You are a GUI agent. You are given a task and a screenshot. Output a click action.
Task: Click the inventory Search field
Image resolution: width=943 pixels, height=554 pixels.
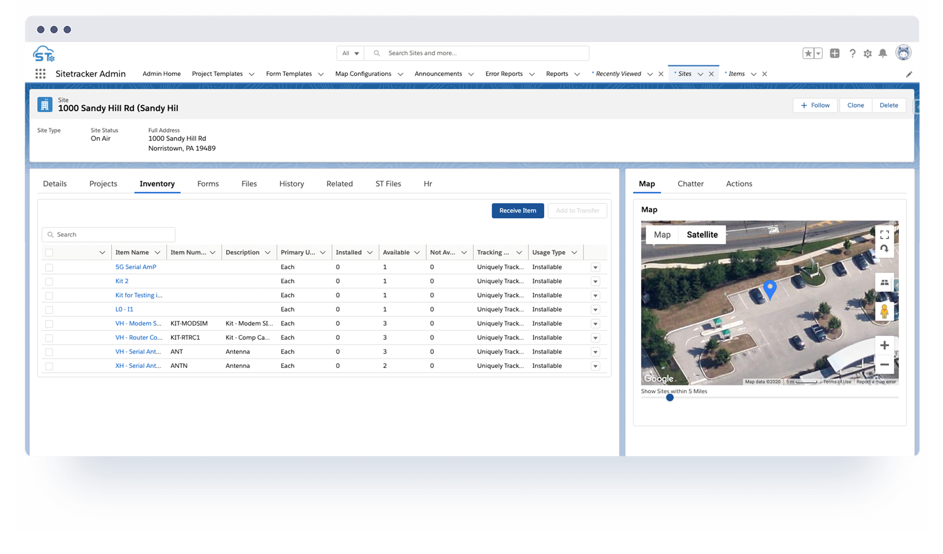[108, 235]
